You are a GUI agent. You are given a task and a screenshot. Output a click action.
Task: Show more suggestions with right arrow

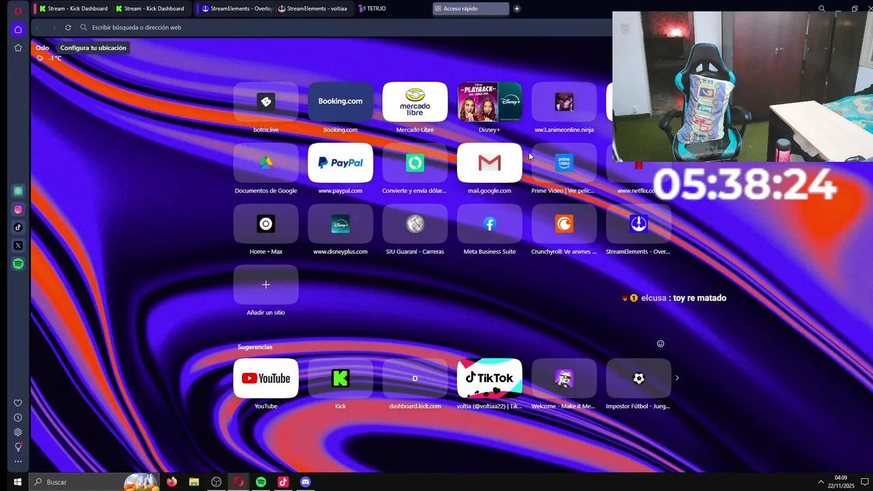point(677,378)
